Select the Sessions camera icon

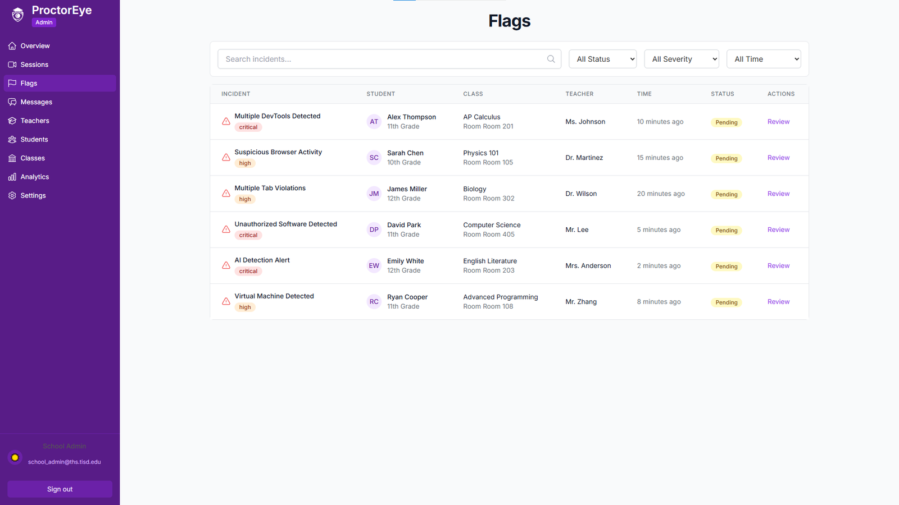[12, 64]
